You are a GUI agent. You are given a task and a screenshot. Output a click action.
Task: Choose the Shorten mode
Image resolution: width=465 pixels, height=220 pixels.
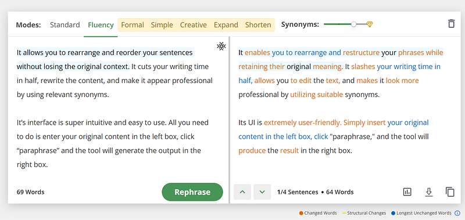[258, 25]
